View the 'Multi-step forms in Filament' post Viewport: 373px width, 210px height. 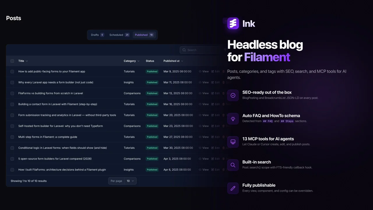(204, 137)
